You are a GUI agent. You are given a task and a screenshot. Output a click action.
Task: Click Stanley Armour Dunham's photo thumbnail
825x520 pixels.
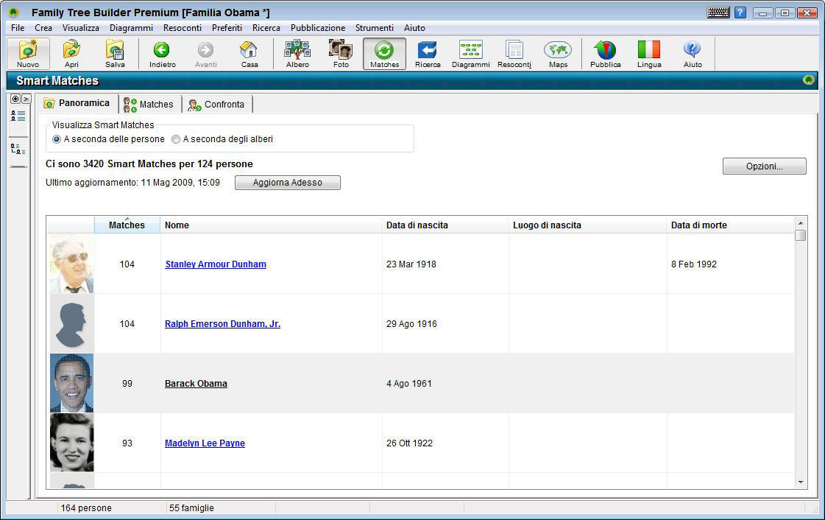click(71, 264)
